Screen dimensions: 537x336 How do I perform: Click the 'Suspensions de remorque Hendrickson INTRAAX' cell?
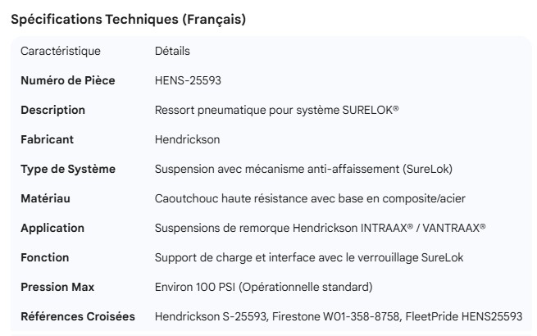click(x=320, y=228)
